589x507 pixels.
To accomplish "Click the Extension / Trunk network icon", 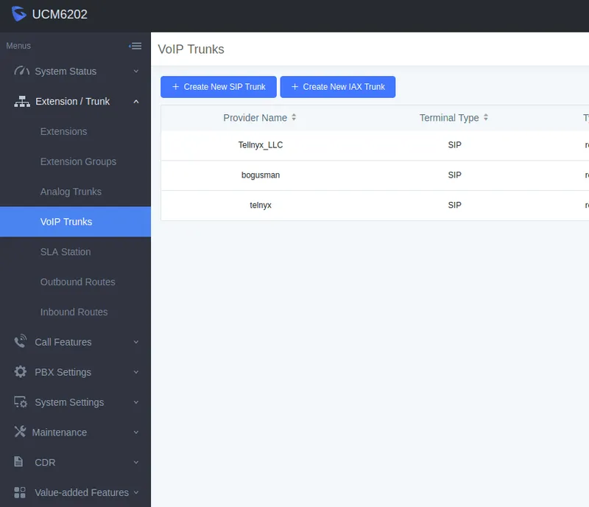I will 21,102.
